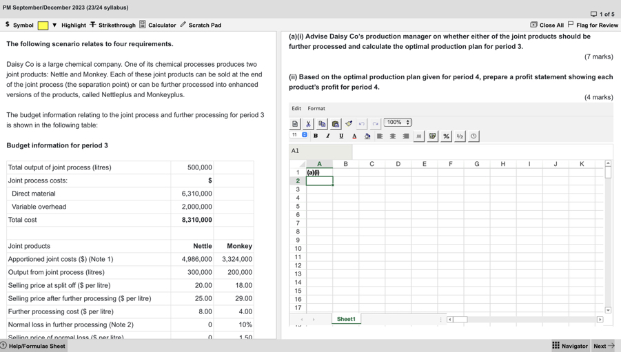Click the Next button
621x352 pixels.
pos(604,346)
